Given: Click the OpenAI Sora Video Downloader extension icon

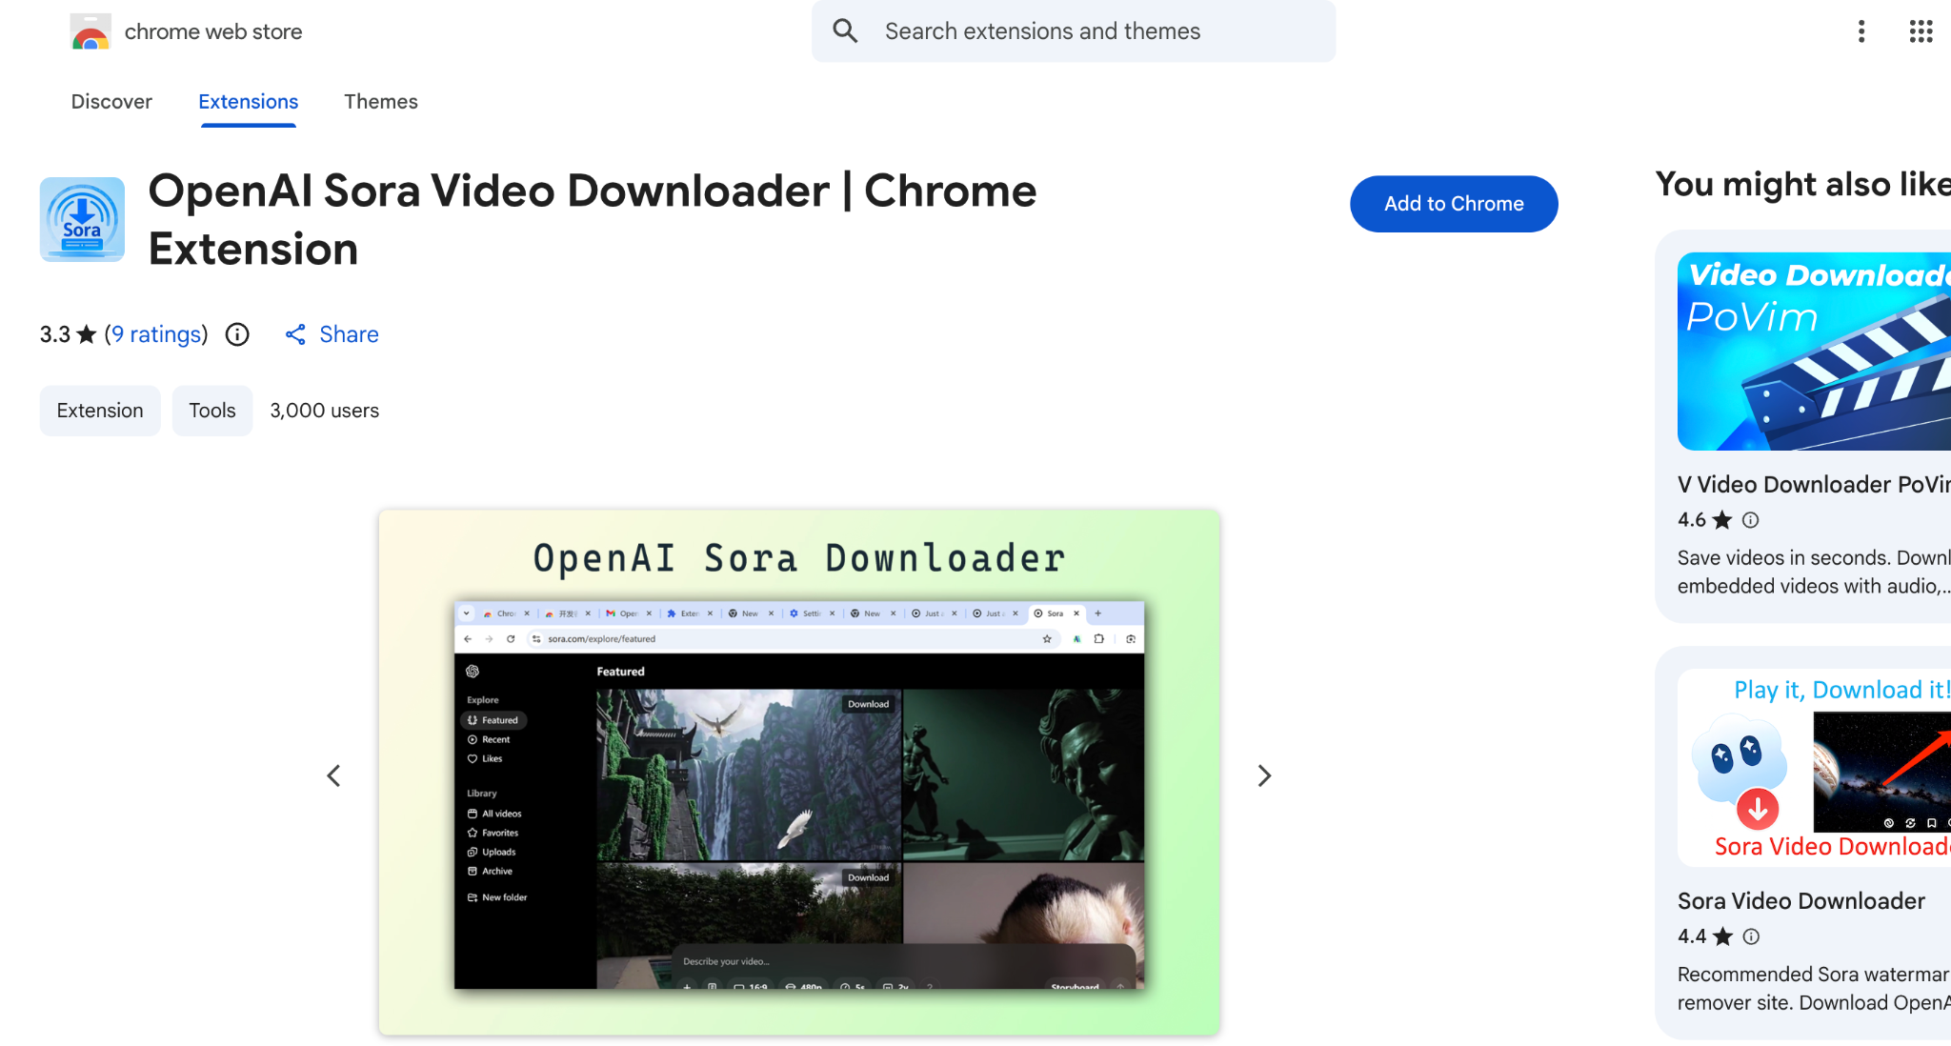Looking at the screenshot, I should (x=82, y=219).
